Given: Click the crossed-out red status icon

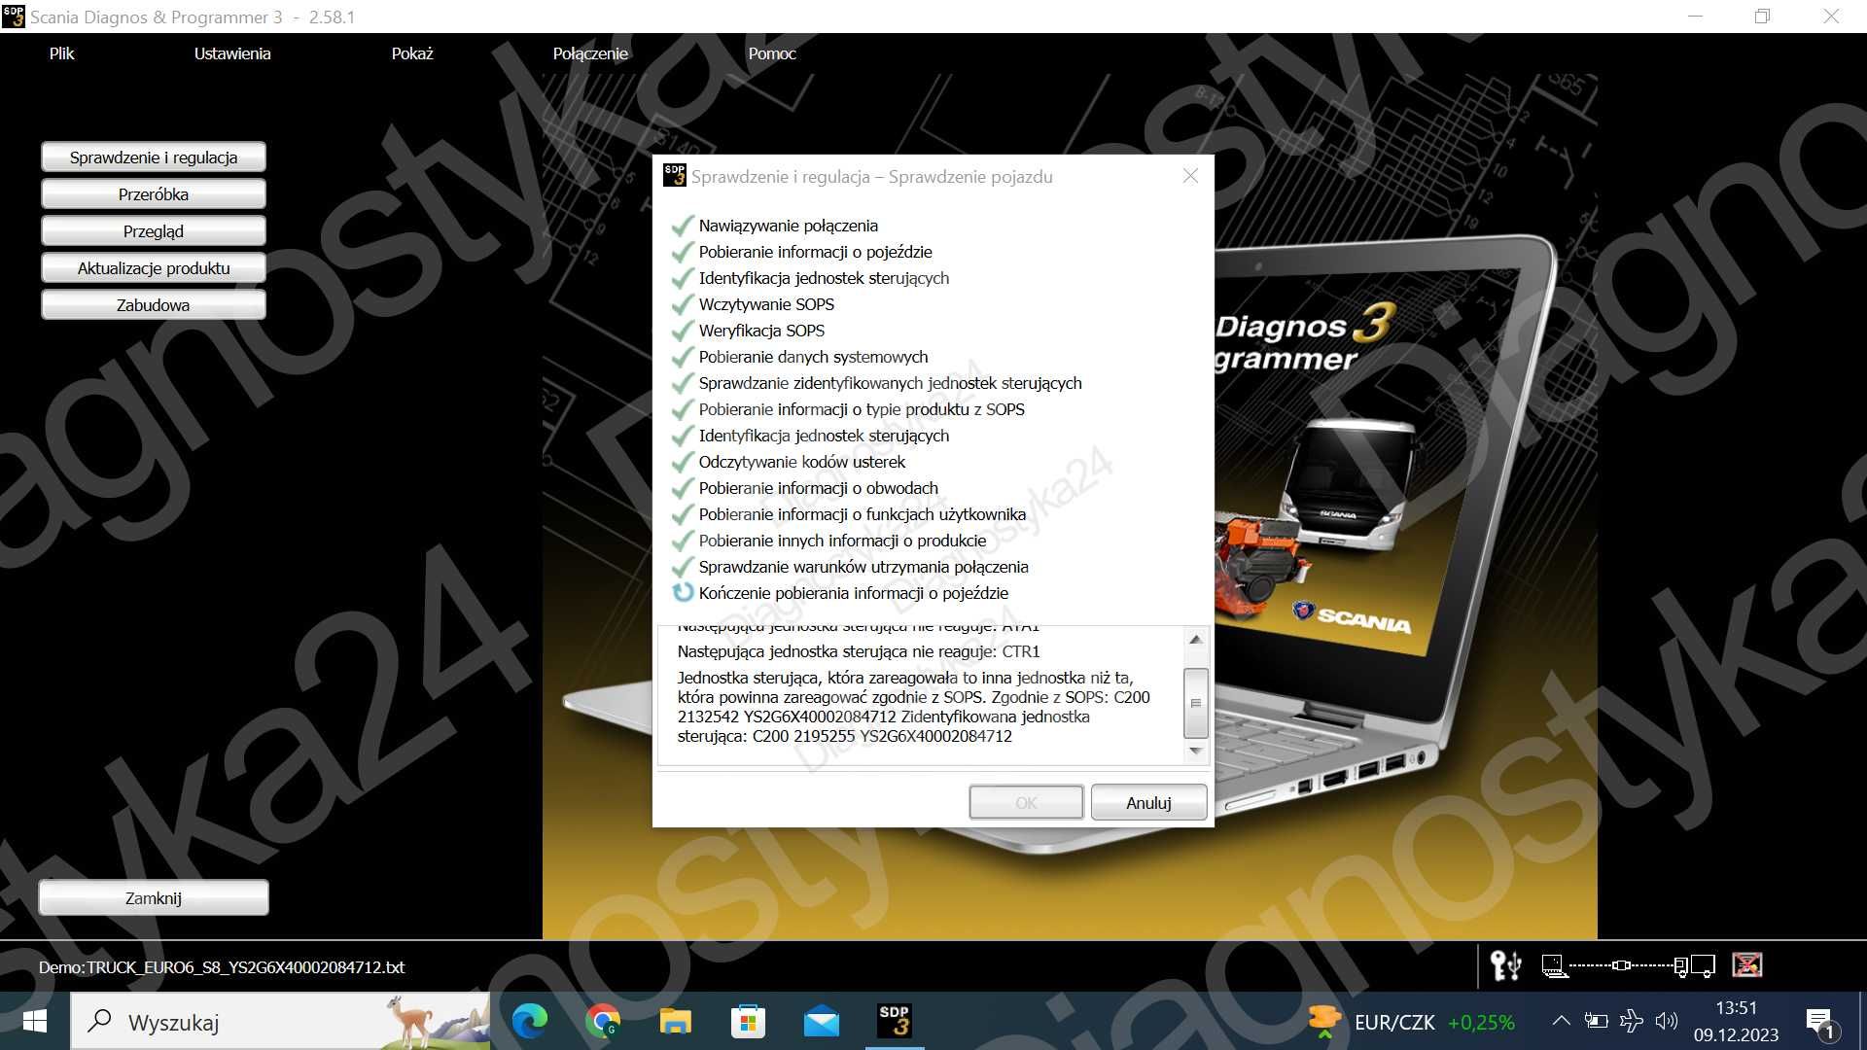Looking at the screenshot, I should pyautogui.click(x=1747, y=964).
